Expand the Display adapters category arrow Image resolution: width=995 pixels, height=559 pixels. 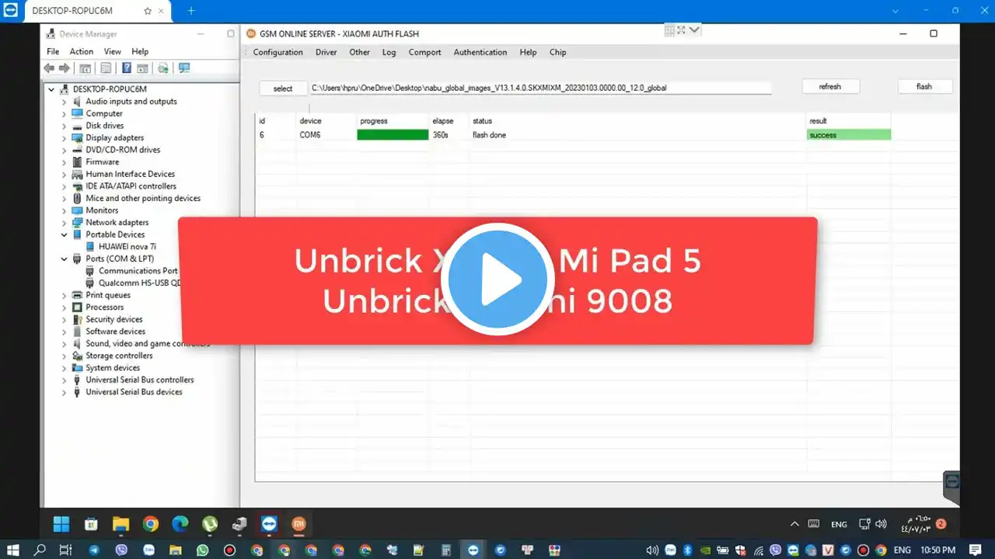[x=65, y=137]
